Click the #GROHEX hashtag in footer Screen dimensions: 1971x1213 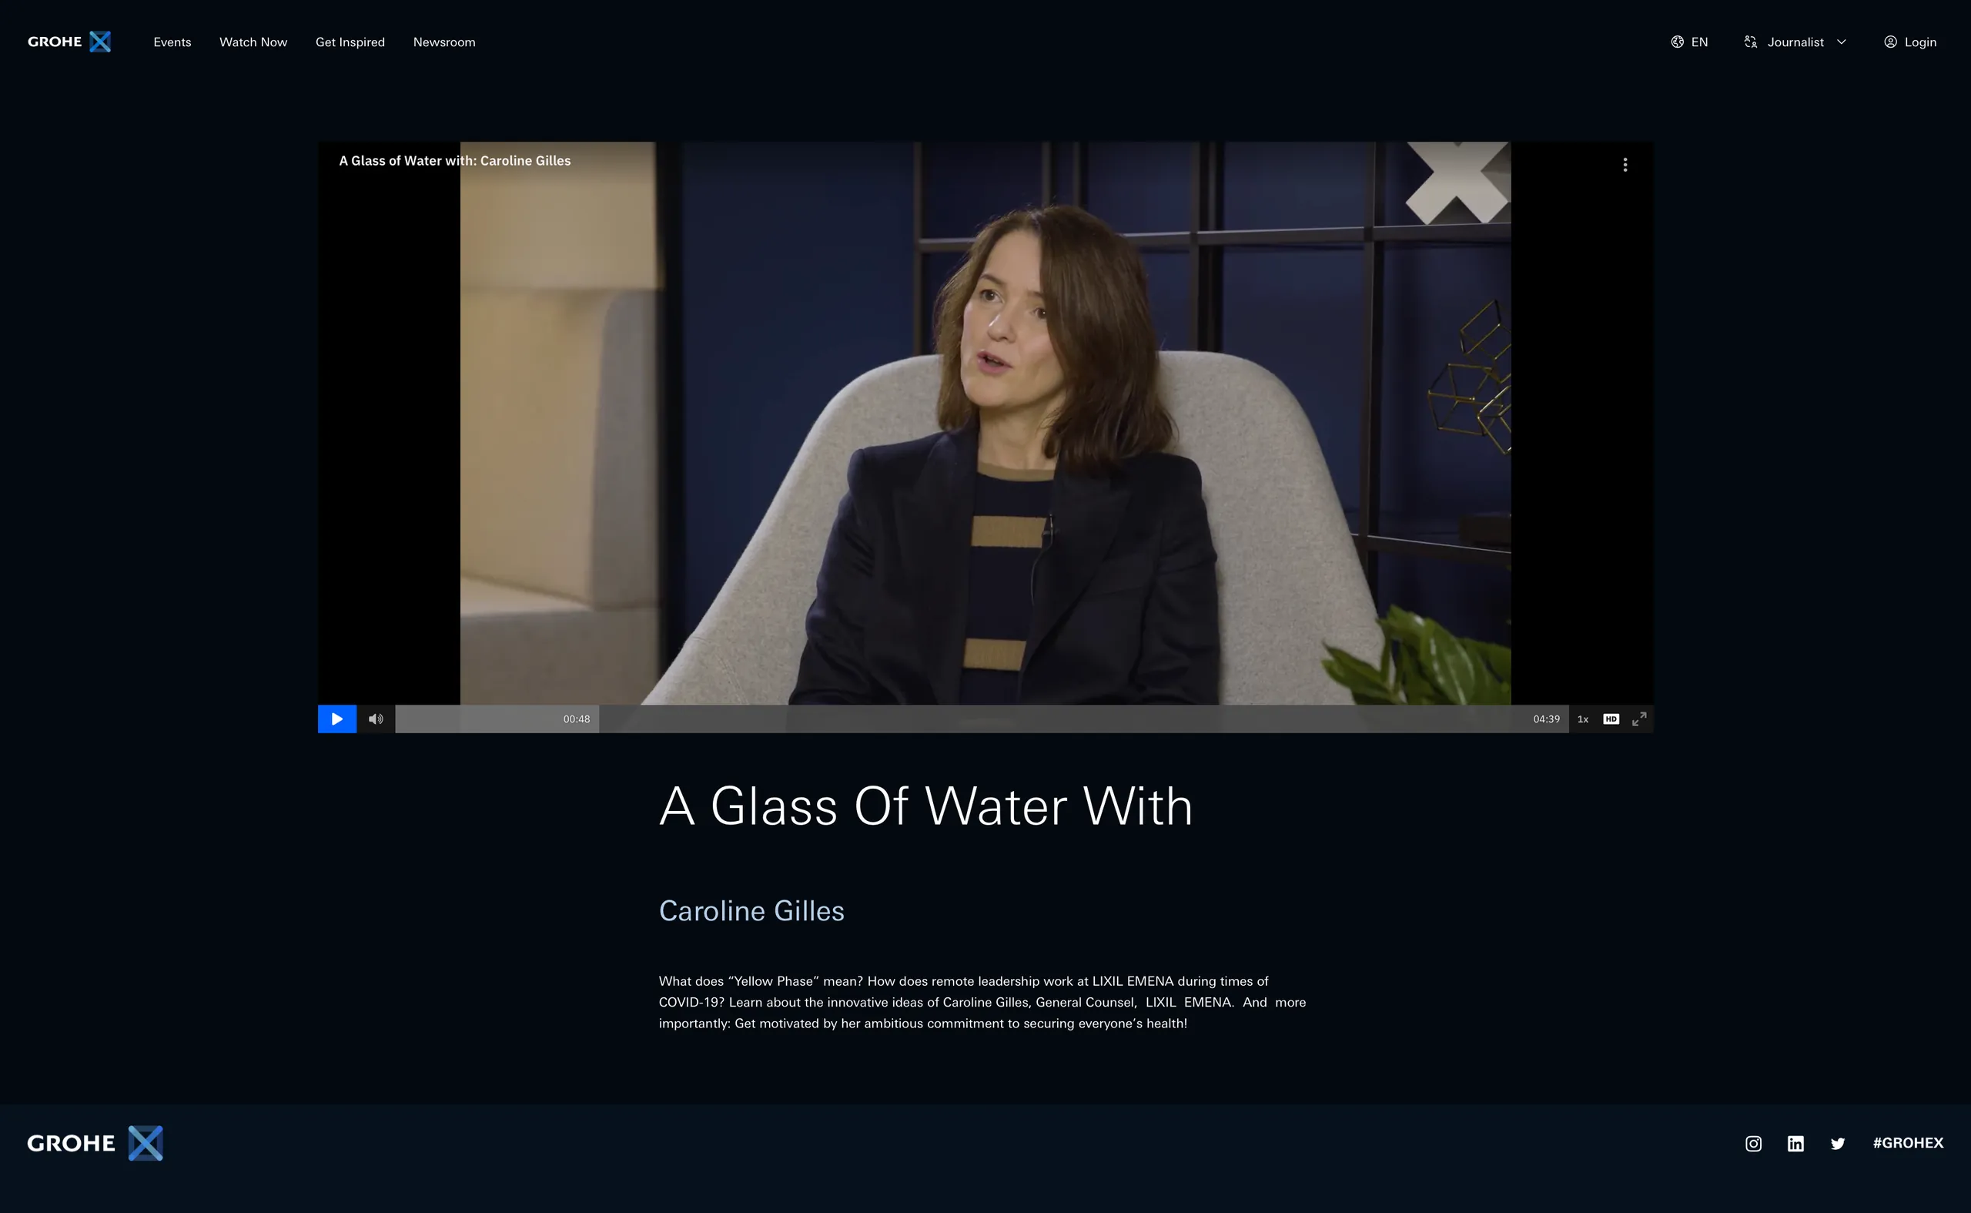[1908, 1142]
